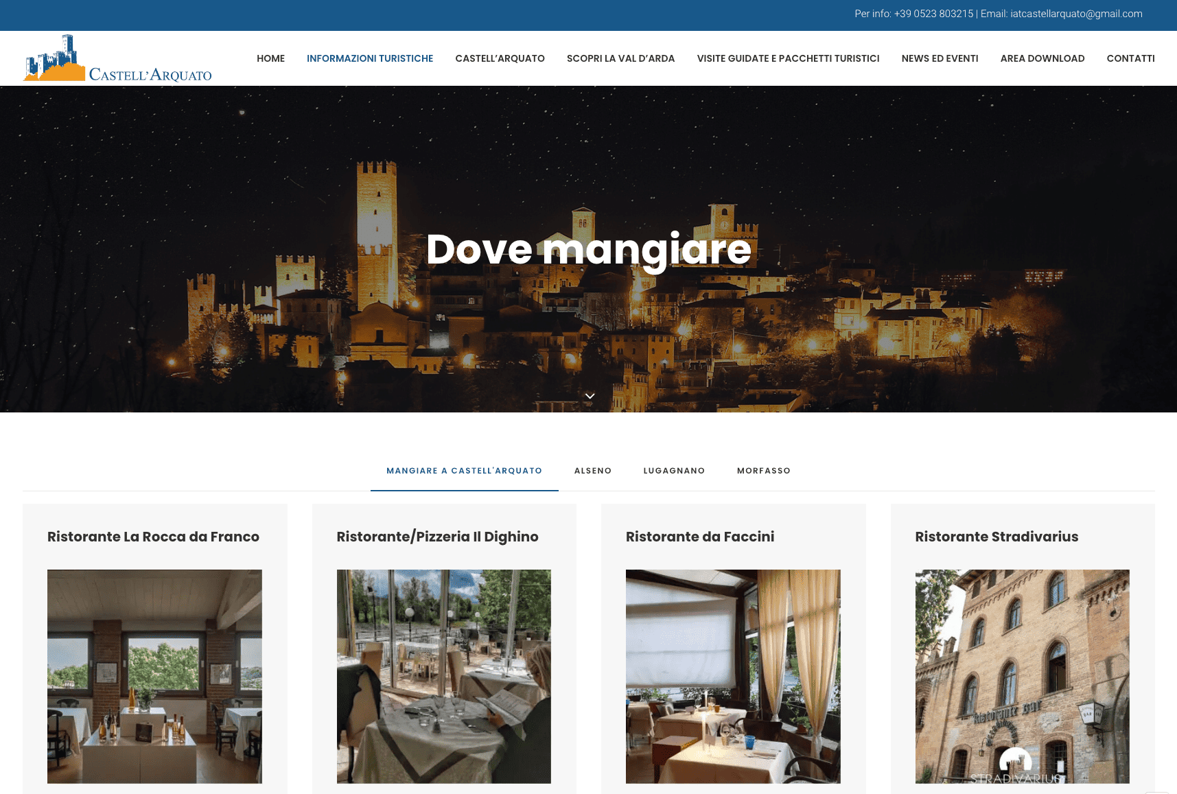Open the Home menu item
The width and height of the screenshot is (1177, 794).
[x=270, y=58]
